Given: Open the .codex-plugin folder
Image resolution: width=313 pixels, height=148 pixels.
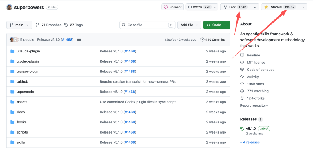Looking at the screenshot, I should click(x=28, y=61).
